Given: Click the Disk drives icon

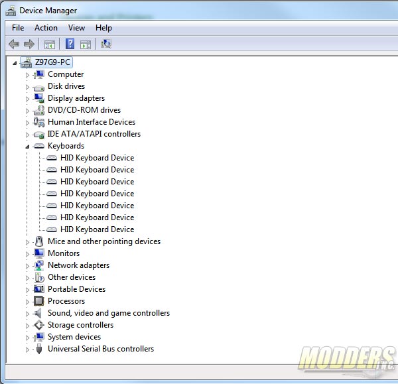Looking at the screenshot, I should click(39, 88).
